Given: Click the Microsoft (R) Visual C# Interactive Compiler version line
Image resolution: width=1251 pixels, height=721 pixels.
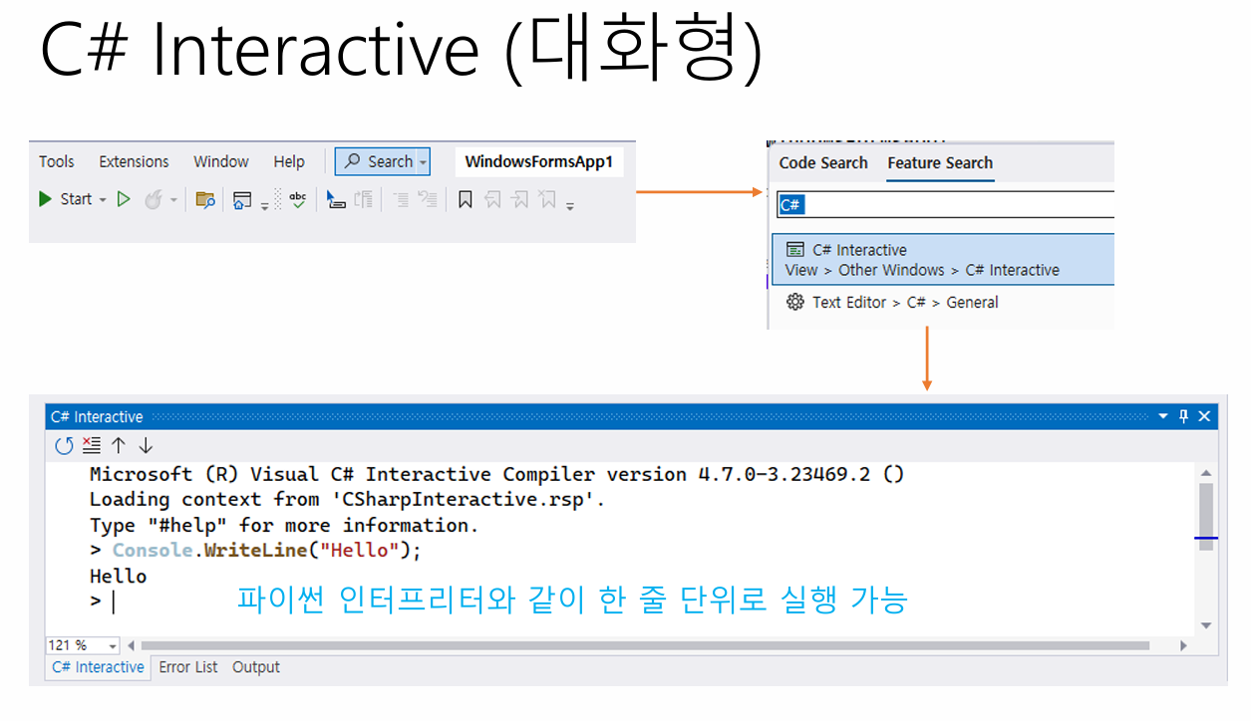Looking at the screenshot, I should (496, 474).
